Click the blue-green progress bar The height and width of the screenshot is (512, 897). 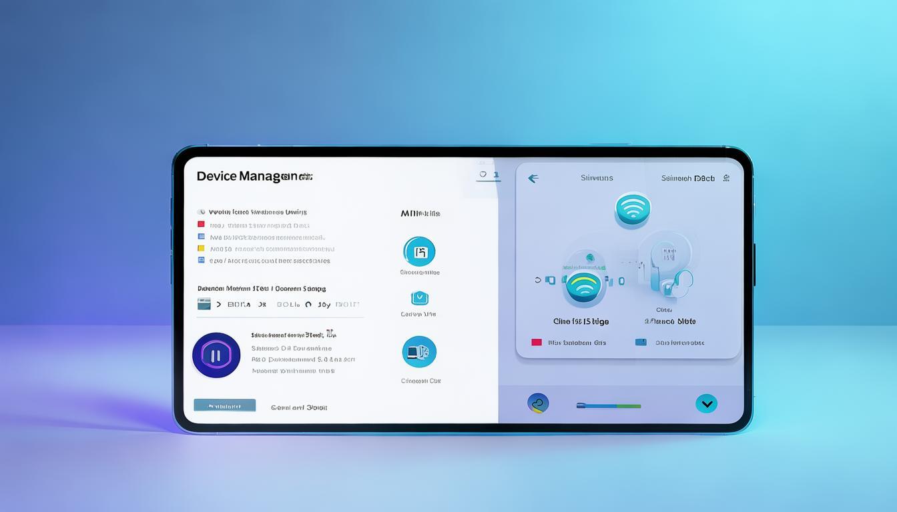(x=608, y=405)
